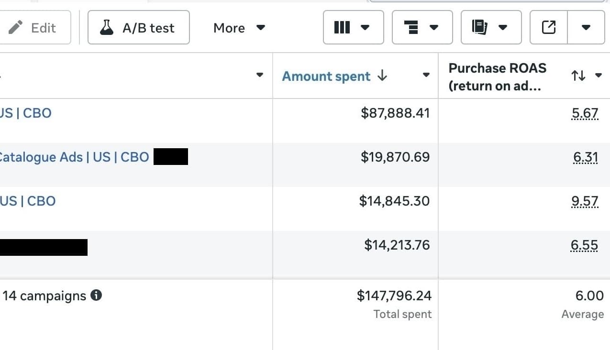Open Purchase ROAS column options caret
Image resolution: width=610 pixels, height=350 pixels.
599,76
